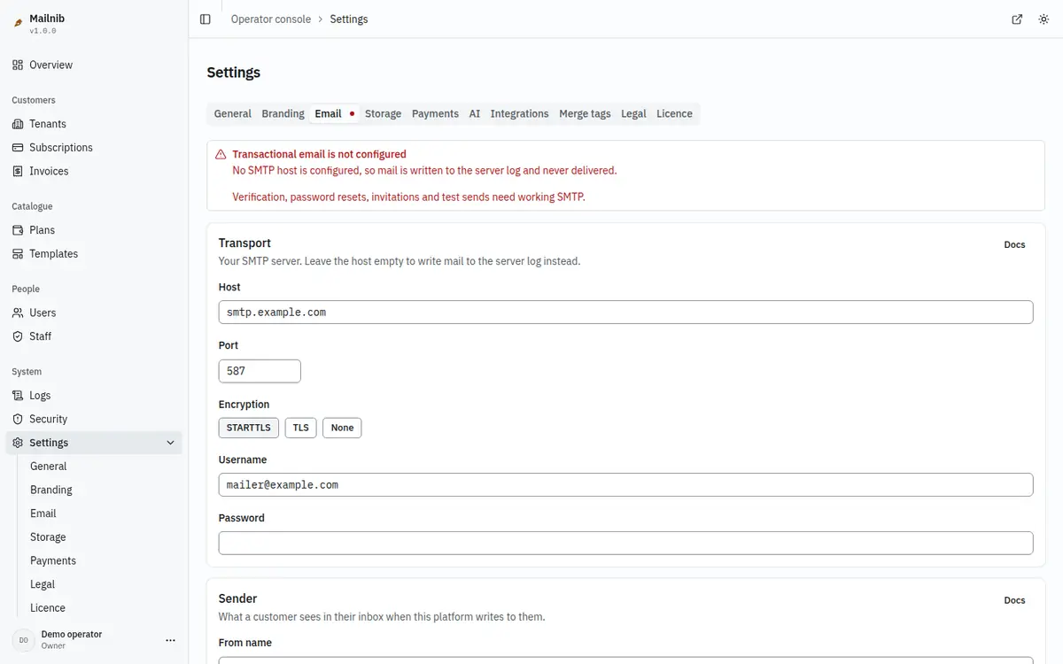This screenshot has height=664, width=1063.
Task: Open Invoices page in sidebar
Action: pyautogui.click(x=94, y=171)
